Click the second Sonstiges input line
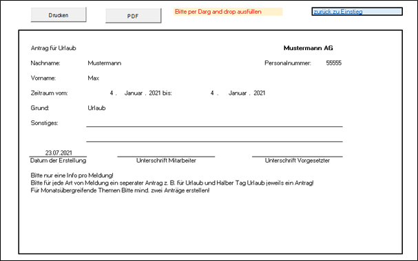 pos(214,141)
